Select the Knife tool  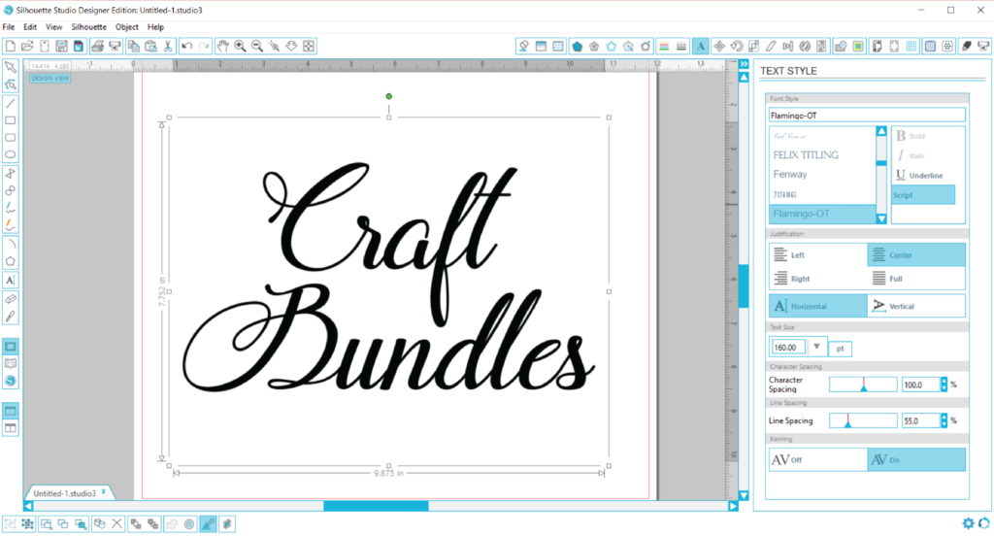tap(10, 316)
